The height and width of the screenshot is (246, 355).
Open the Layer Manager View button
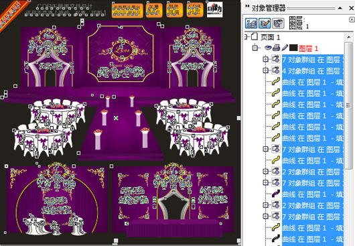coord(278,23)
